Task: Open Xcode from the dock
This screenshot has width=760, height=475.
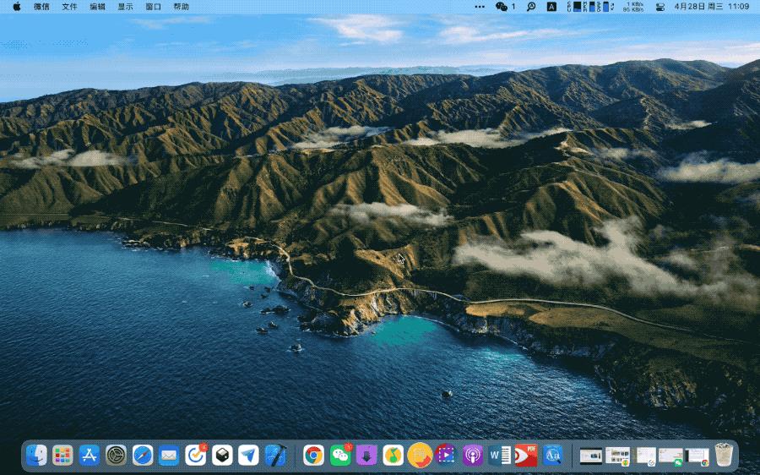Action: pyautogui.click(x=275, y=456)
